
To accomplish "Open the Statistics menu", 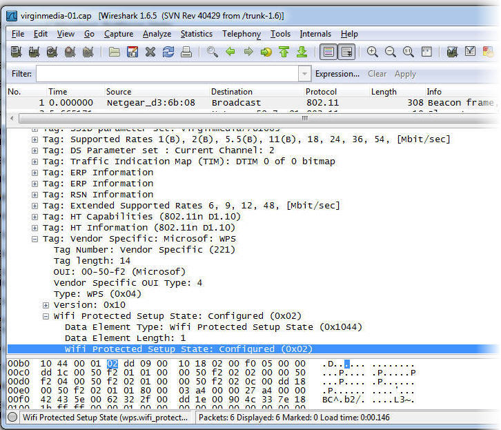I will pyautogui.click(x=197, y=34).
